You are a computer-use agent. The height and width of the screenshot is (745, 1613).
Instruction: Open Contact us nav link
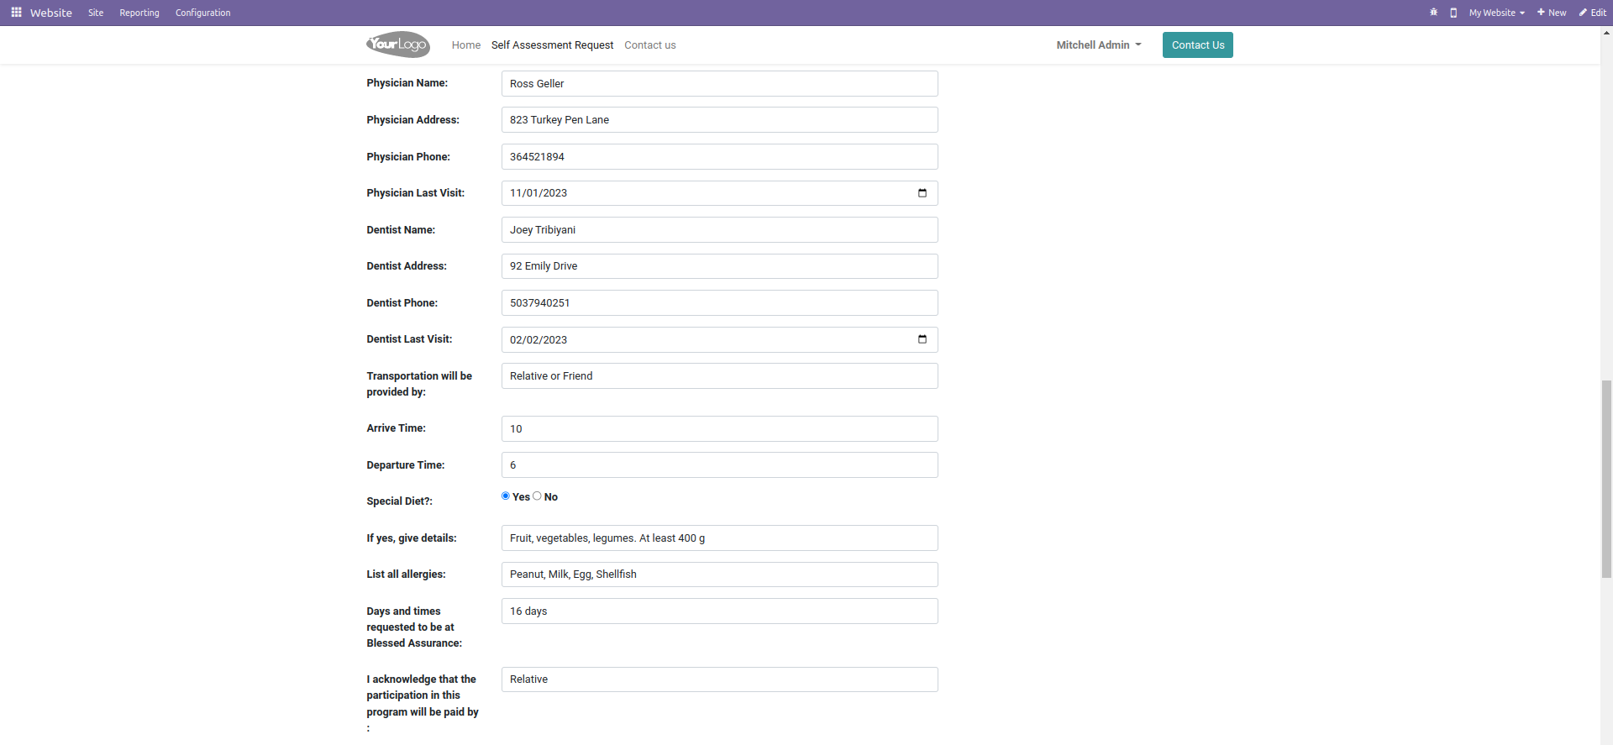click(650, 45)
